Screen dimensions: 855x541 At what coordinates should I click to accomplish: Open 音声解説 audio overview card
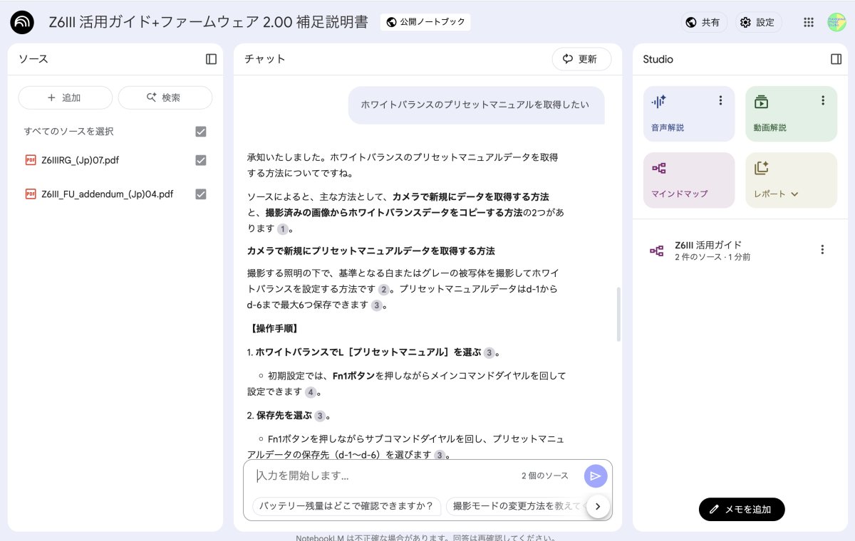[689, 115]
